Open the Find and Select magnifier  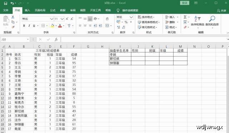[x=212, y=19]
